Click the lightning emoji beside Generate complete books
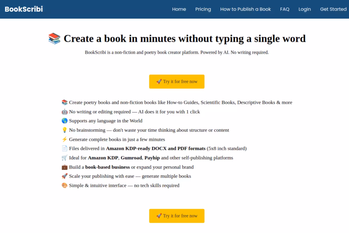The height and width of the screenshot is (233, 349). [65, 139]
